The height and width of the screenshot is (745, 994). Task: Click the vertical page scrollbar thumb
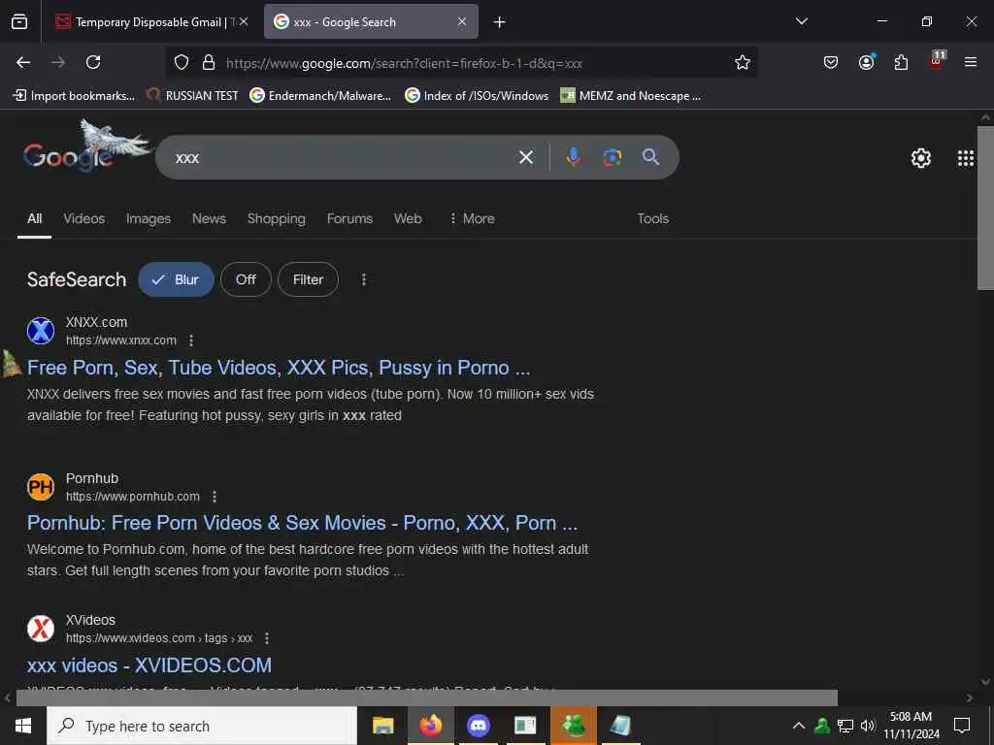pos(985,208)
